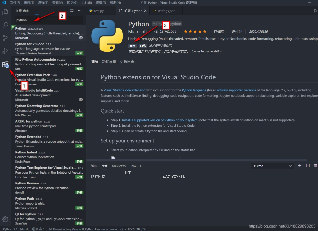Viewport: 318px width, 231px height.
Task: Select Python Path extension in list
Action: click(49, 203)
